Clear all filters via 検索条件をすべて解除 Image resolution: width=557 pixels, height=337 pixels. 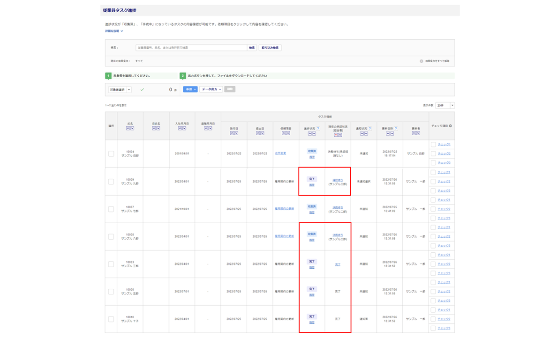tap(435, 61)
